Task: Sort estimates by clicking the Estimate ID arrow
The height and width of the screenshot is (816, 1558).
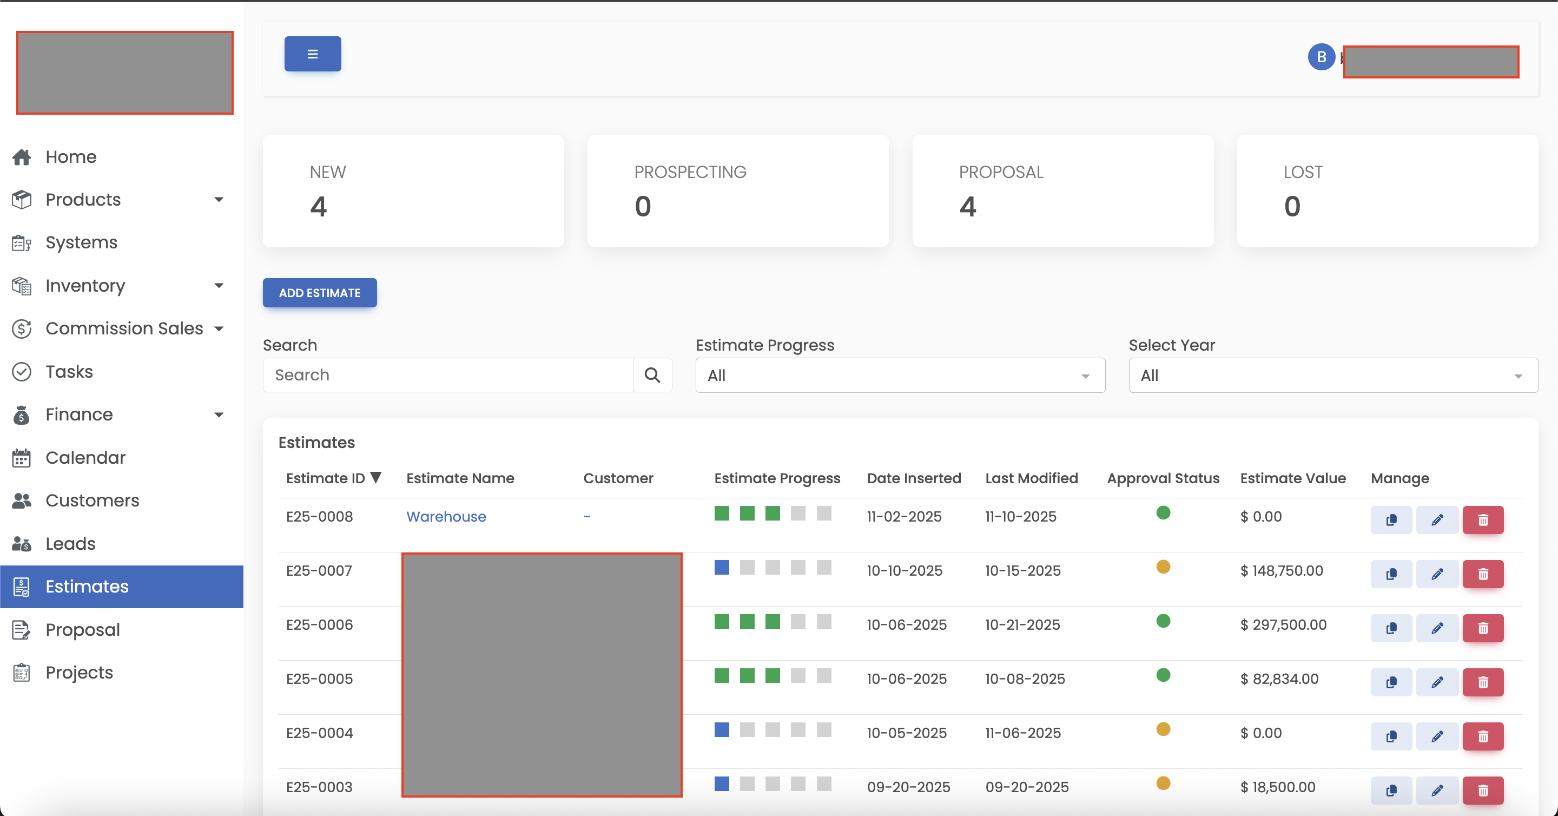Action: 376,477
